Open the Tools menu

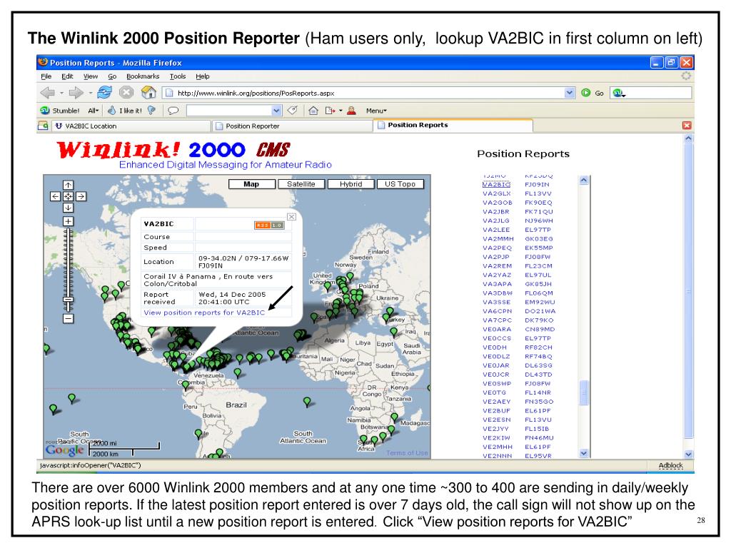click(x=178, y=76)
